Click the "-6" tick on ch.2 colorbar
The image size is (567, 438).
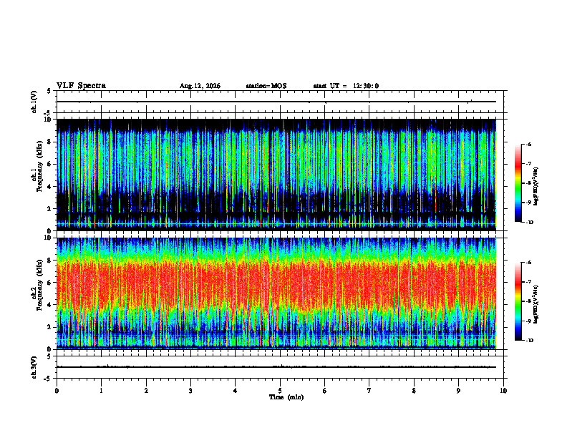pyautogui.click(x=528, y=263)
